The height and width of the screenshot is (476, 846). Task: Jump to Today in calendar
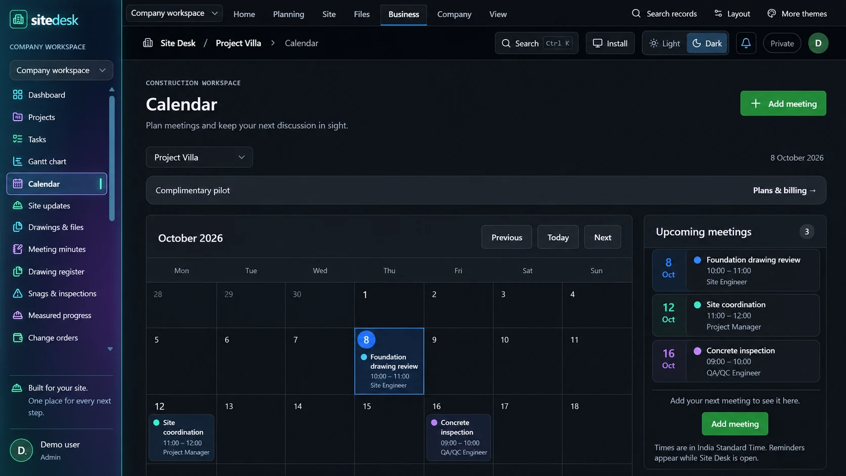tap(558, 237)
